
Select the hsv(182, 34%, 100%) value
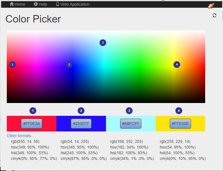(x=129, y=147)
